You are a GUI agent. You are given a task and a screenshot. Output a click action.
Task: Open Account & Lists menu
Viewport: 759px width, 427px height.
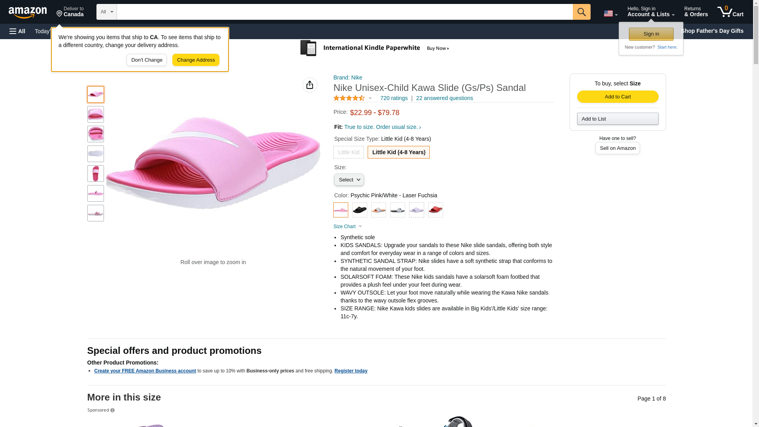click(x=650, y=12)
